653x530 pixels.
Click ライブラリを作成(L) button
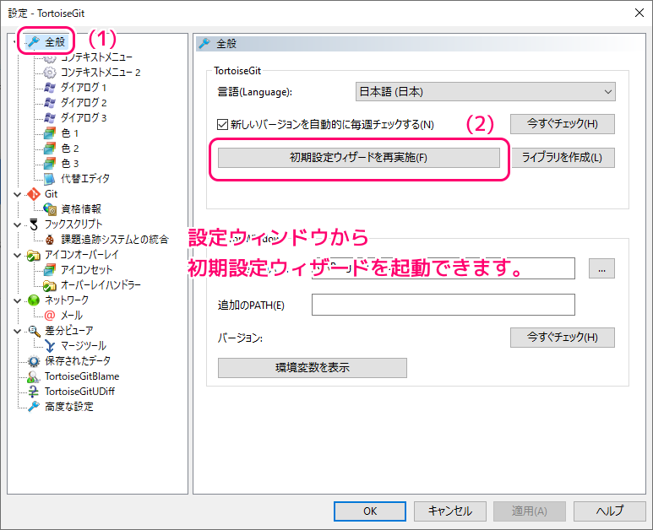(563, 158)
